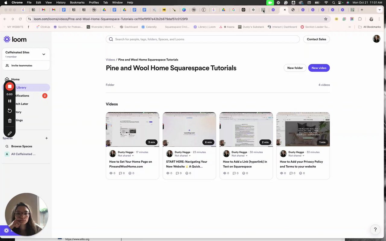Go back in Chrome browser
Image resolution: width=386 pixels, height=241 pixels.
5,19
